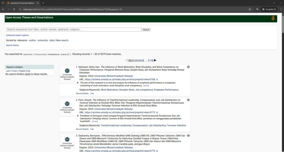Sort results by date
The height and width of the screenshot is (152, 284).
point(52,40)
